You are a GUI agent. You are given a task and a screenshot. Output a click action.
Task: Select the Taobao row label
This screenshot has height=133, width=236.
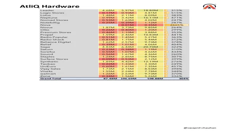(48, 64)
